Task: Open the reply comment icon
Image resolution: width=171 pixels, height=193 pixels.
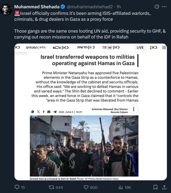Action: click(17, 187)
